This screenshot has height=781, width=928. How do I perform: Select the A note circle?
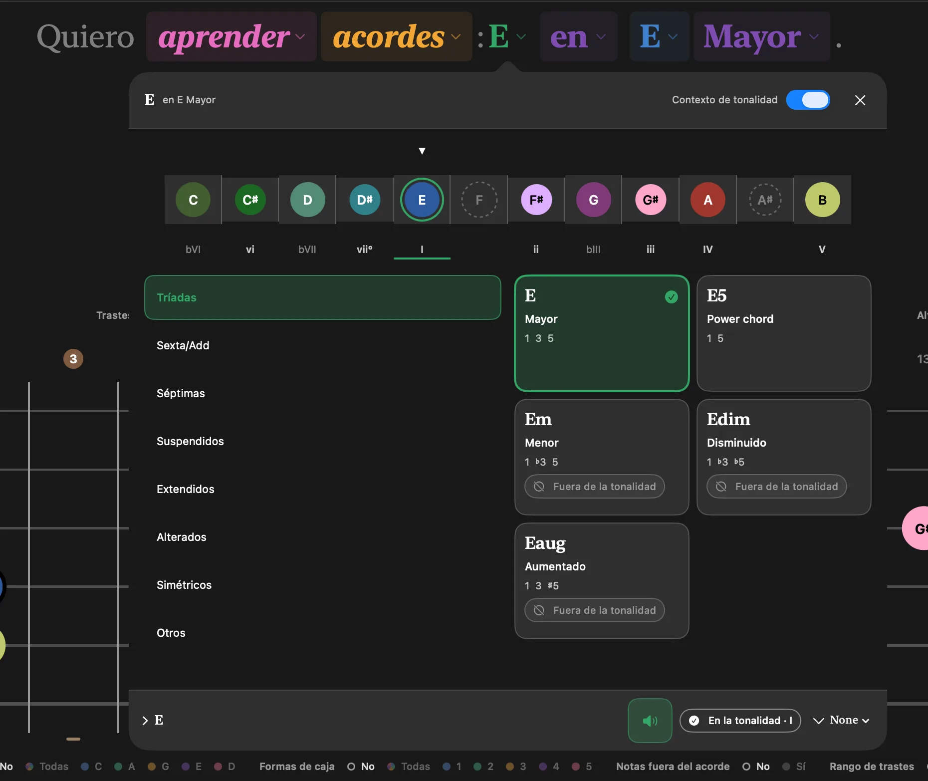click(707, 200)
